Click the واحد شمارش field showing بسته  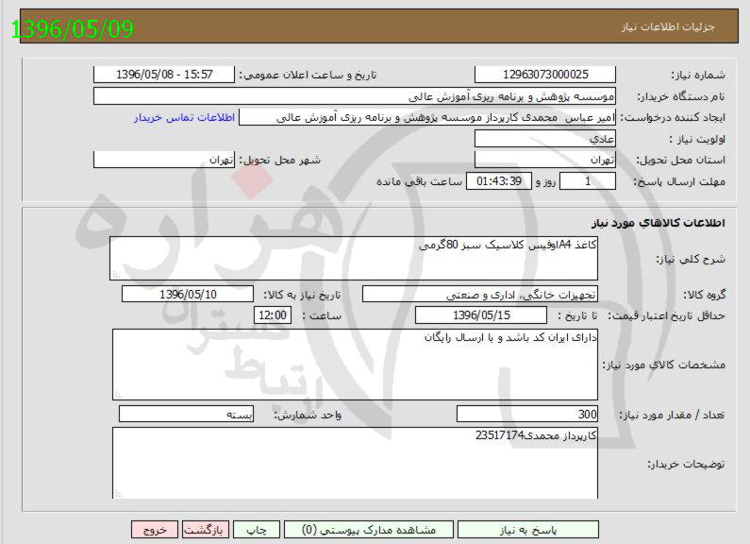coord(186,415)
